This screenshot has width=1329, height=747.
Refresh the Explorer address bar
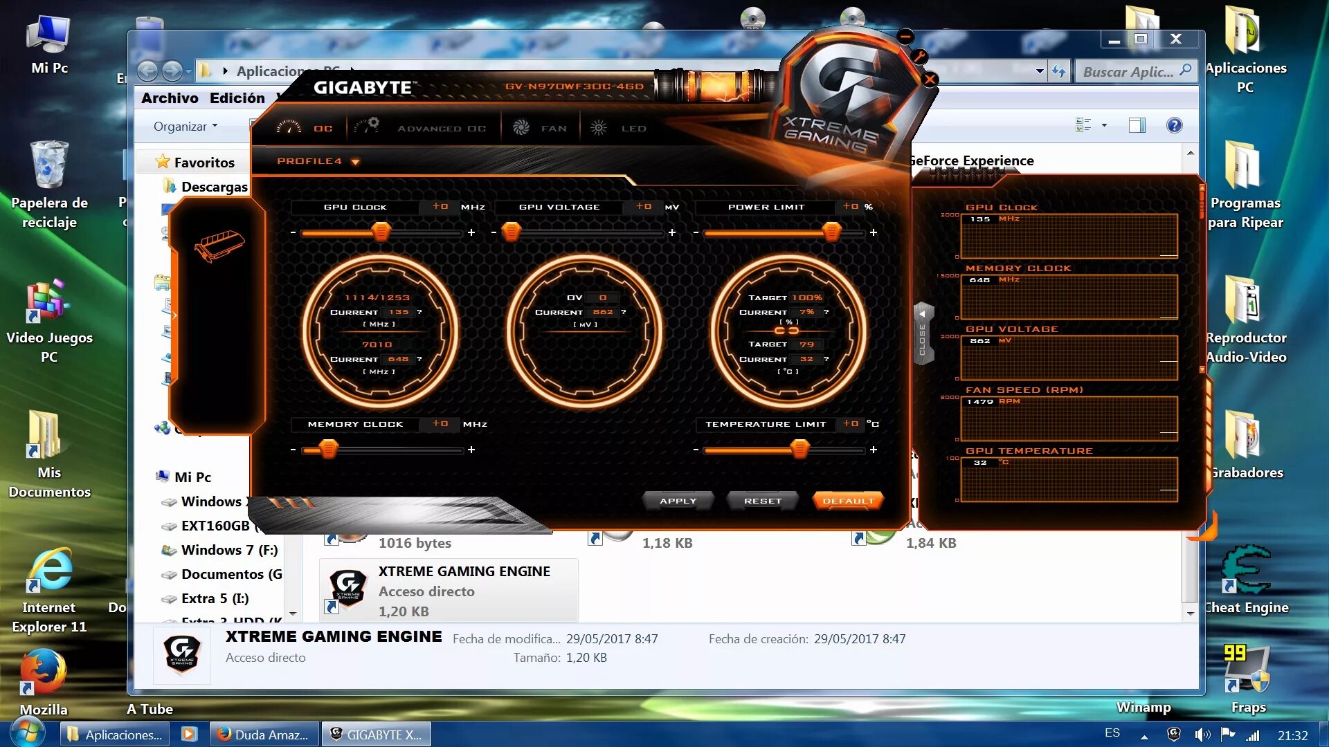click(1059, 71)
